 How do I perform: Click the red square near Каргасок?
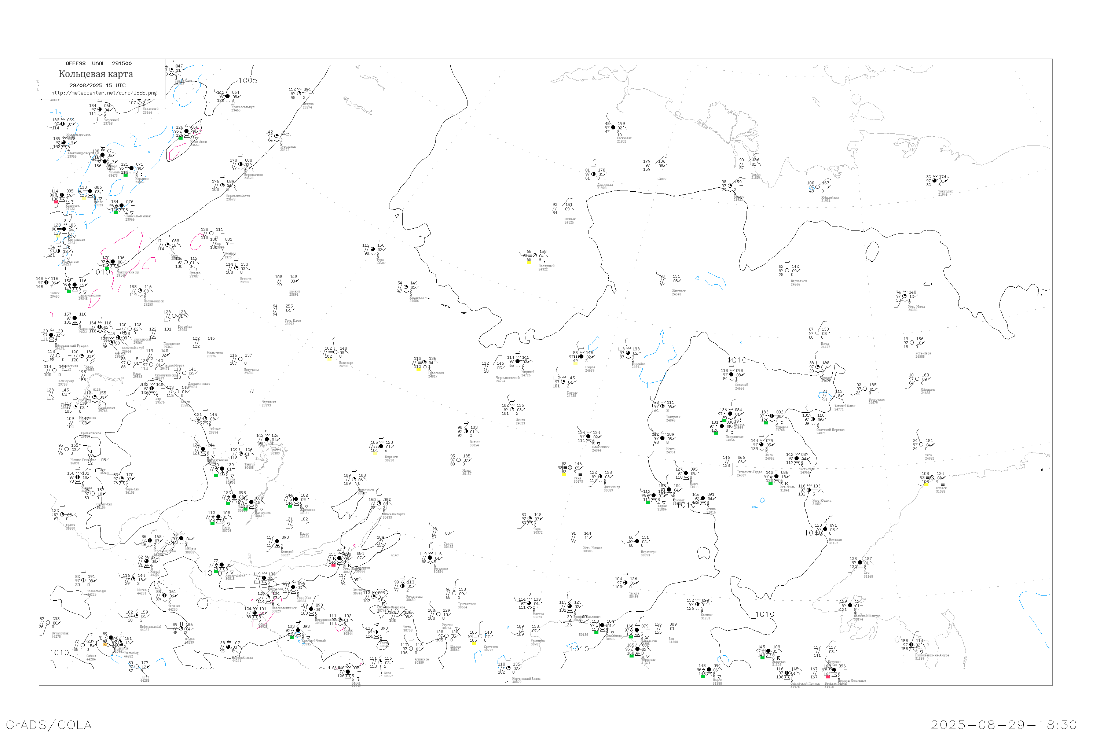(56, 202)
